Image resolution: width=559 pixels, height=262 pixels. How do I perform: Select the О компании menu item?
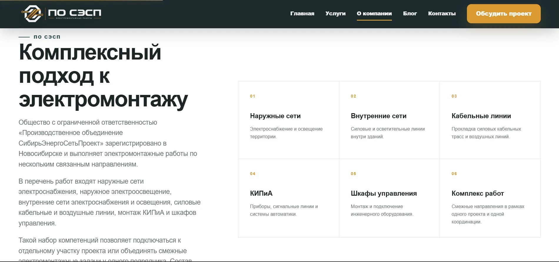click(x=374, y=14)
